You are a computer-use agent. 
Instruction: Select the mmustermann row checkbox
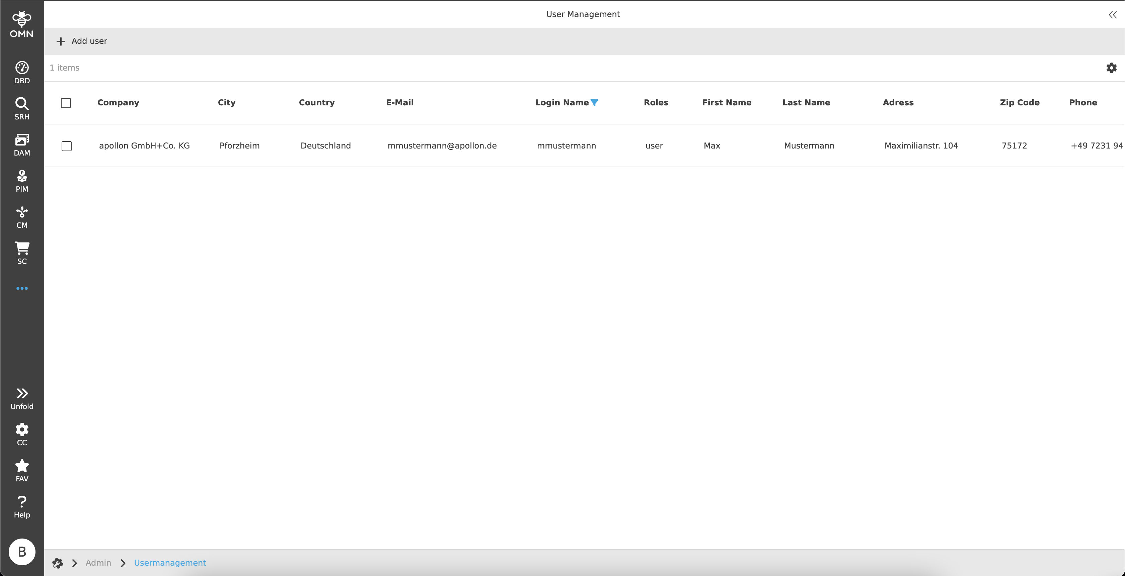pyautogui.click(x=66, y=146)
